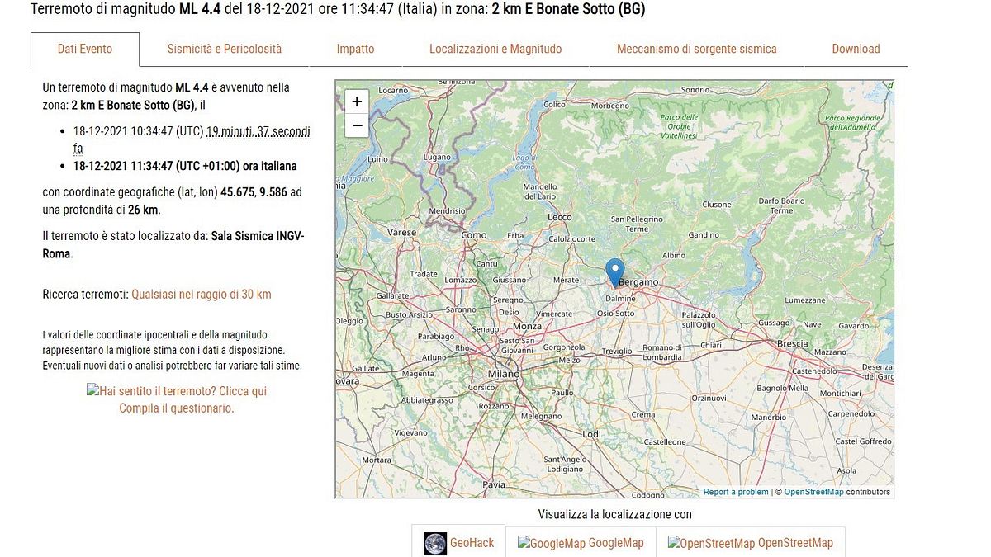This screenshot has height=557, width=991.
Task: Click 'Sala Sismica INGV-Roma' text
Action: pos(173,245)
